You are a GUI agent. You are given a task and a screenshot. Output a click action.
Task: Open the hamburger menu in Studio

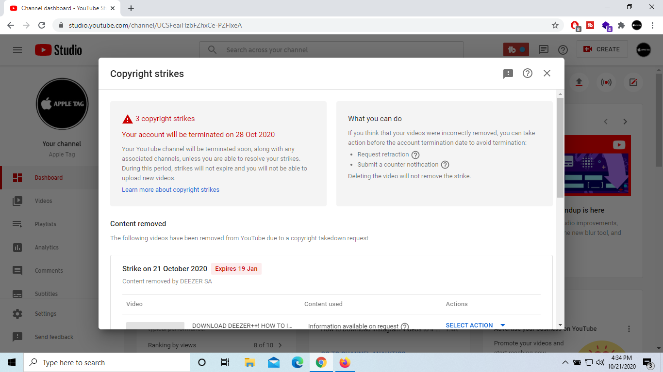tap(17, 49)
